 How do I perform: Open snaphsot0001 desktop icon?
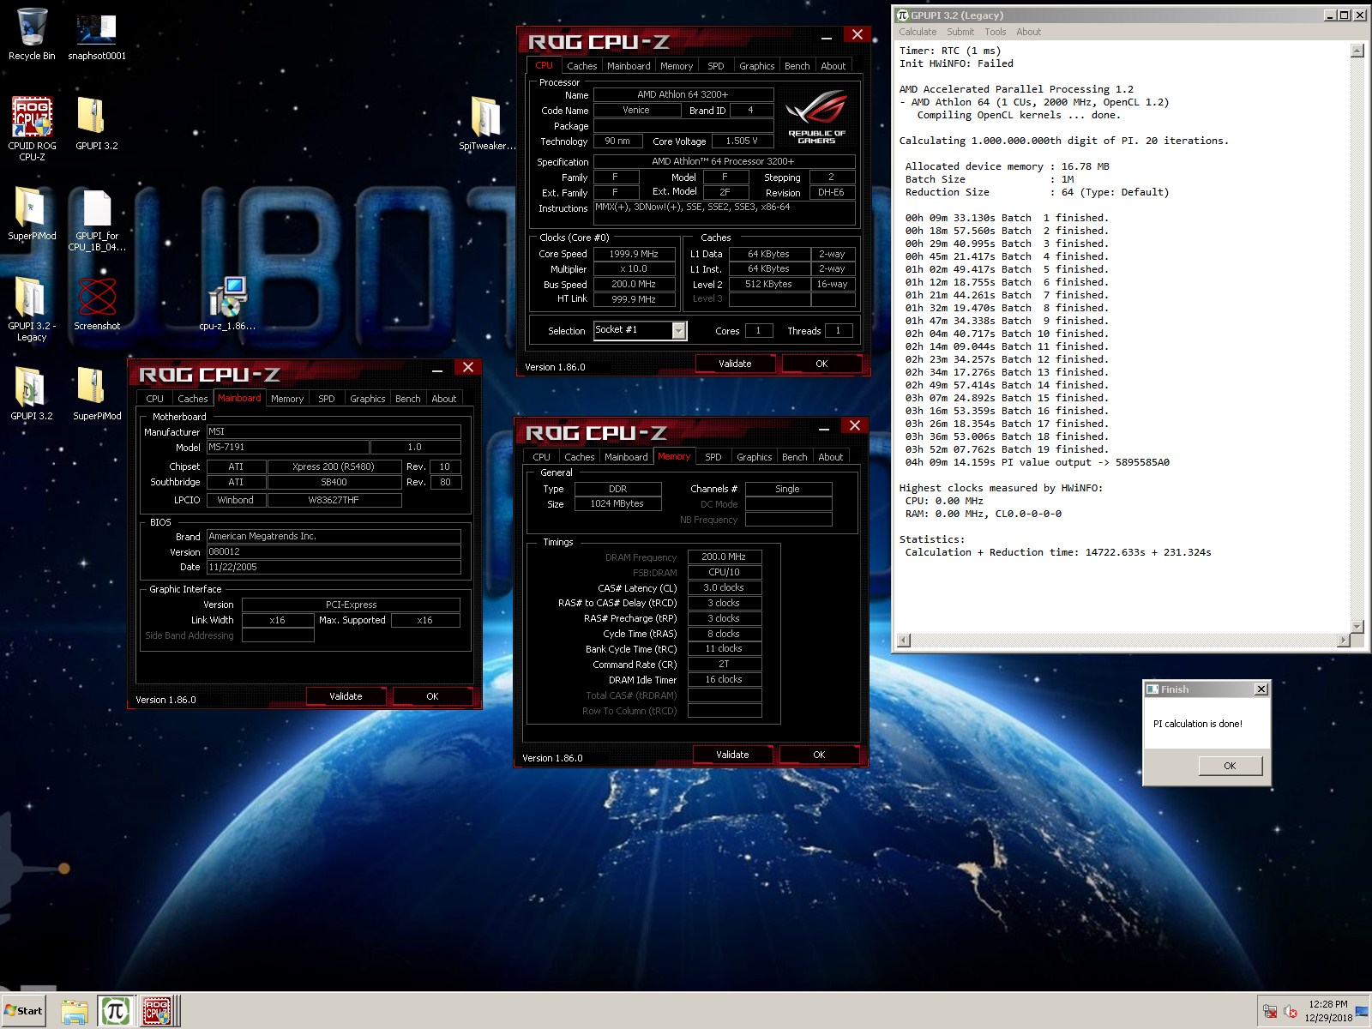pos(97,34)
